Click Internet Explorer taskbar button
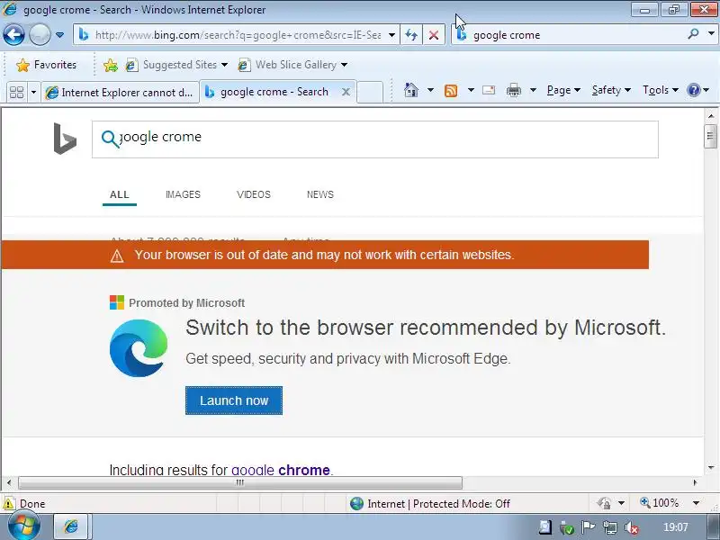The height and width of the screenshot is (540, 720). tap(71, 526)
